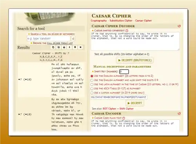
Task: Select Use the English alphabet 26 letters
Action: coord(92,76)
